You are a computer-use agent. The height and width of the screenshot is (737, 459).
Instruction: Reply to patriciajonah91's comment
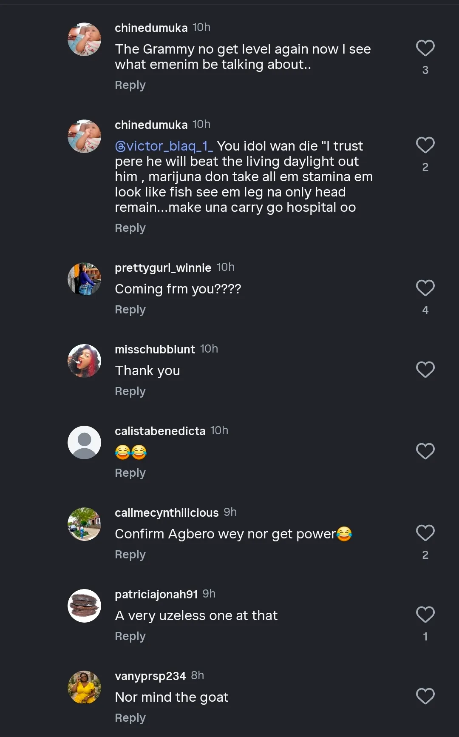(x=130, y=636)
